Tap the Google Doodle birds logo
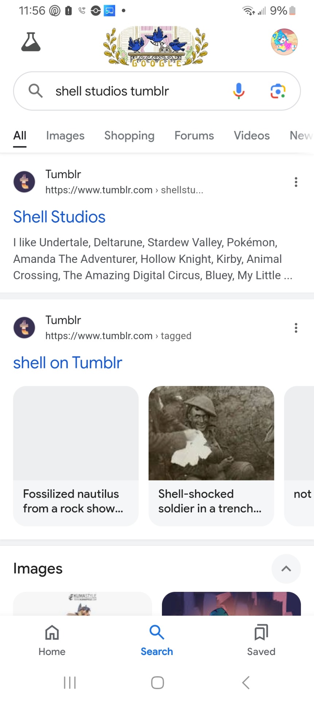This screenshot has width=314, height=701. pos(156,46)
